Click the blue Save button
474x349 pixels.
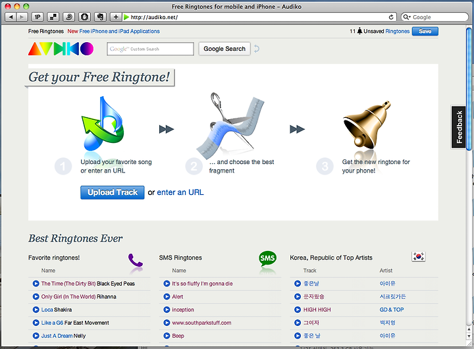pyautogui.click(x=425, y=31)
